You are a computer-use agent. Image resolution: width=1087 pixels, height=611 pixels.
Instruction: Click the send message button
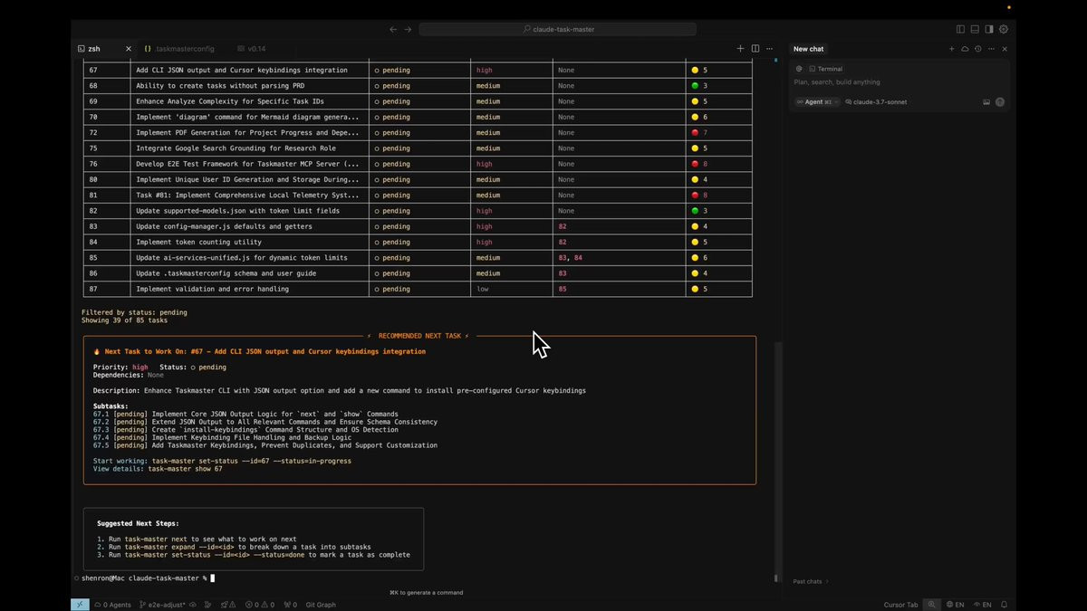click(x=1000, y=102)
